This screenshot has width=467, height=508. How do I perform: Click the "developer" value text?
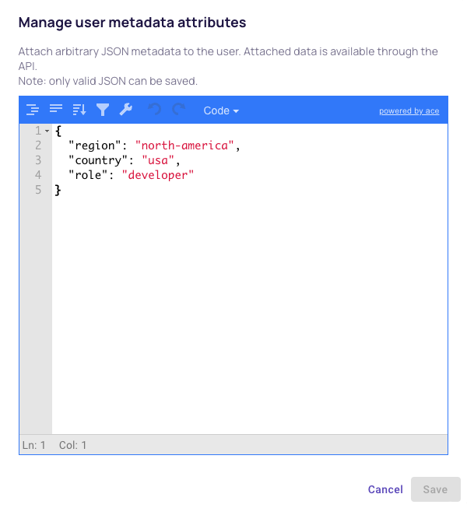157,175
